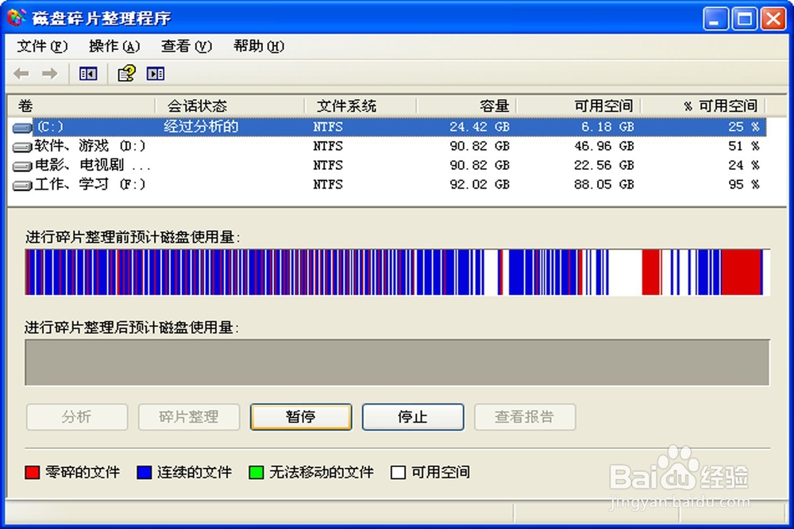This screenshot has height=529, width=794.
Task: Open Help using the question-mark toolbar icon
Action: pos(125,73)
